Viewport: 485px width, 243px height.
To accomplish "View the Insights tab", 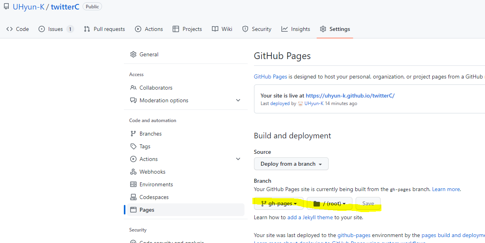I will point(296,29).
